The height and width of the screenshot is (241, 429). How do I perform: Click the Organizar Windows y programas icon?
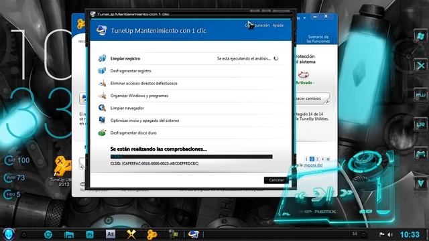coord(102,96)
